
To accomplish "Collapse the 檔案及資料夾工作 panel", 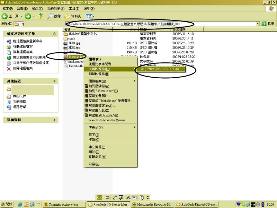I will tap(54, 34).
